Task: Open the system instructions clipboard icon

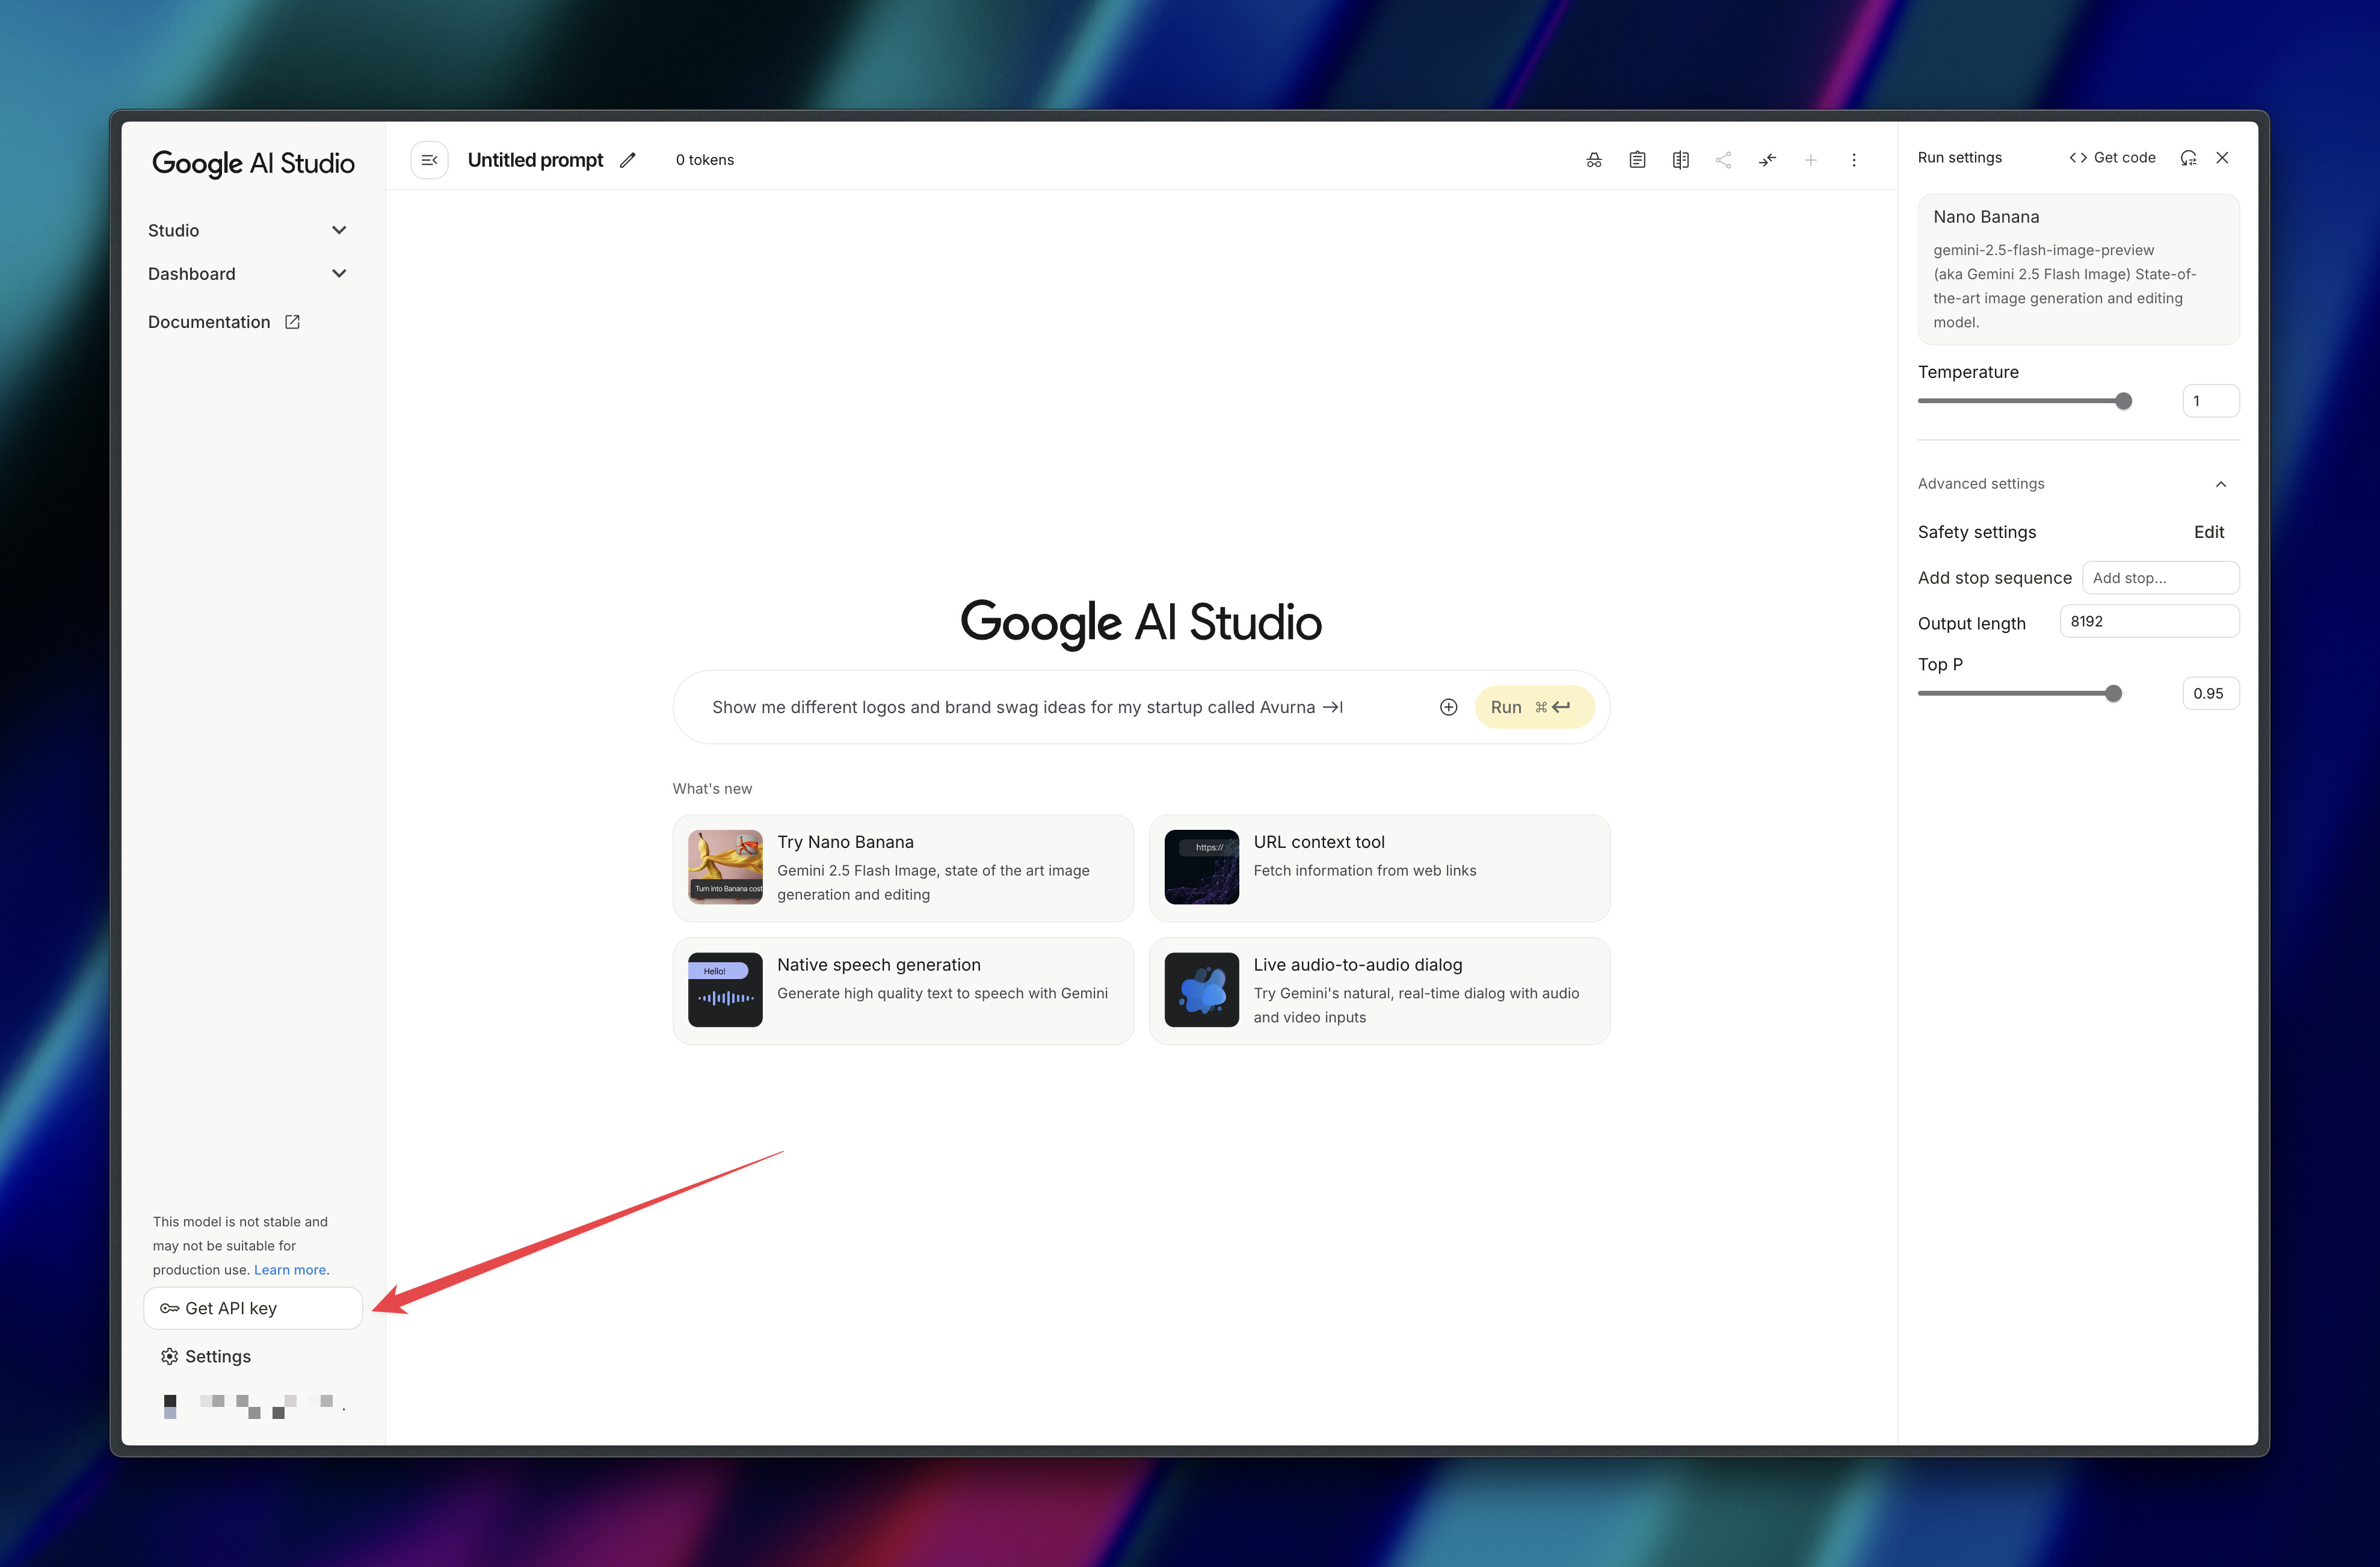Action: tap(1637, 160)
